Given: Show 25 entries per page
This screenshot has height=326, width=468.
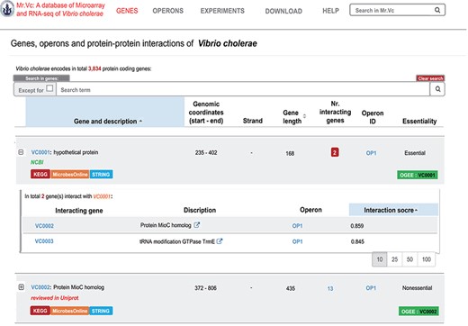Looking at the screenshot, I should click(394, 259).
